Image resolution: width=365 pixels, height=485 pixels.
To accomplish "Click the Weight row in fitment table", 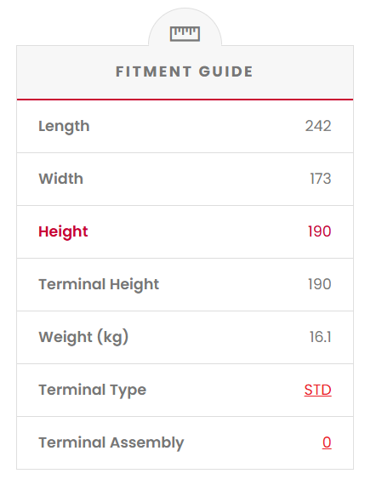I will click(x=185, y=338).
